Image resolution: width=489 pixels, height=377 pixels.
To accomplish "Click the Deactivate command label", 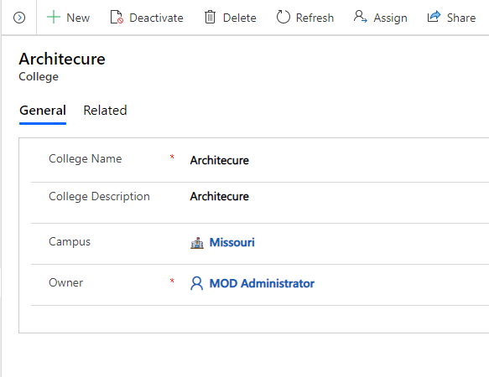I will tap(156, 18).
